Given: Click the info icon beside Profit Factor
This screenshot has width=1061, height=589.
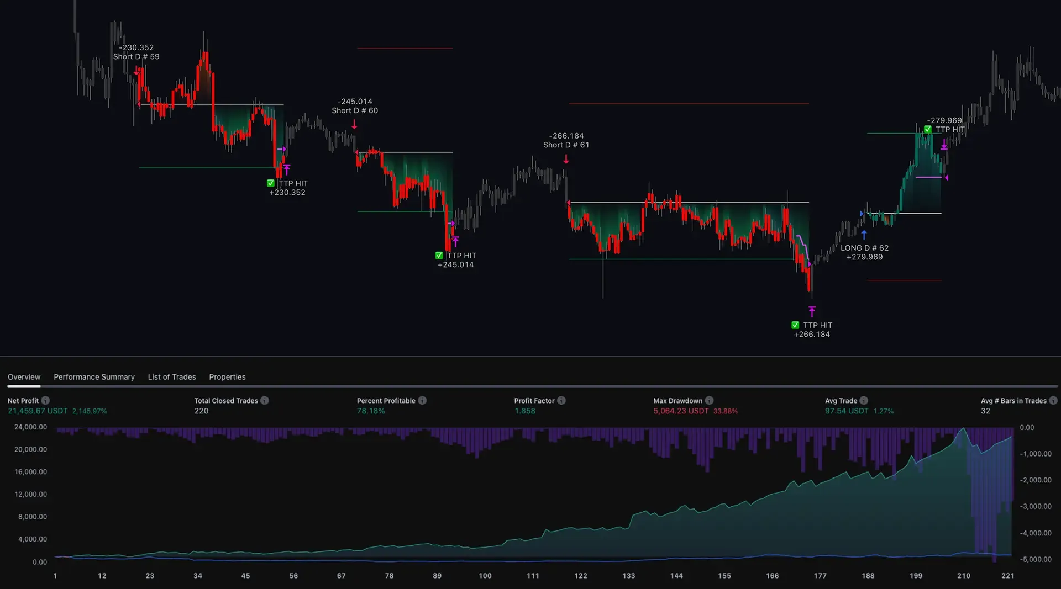Looking at the screenshot, I should pyautogui.click(x=561, y=401).
